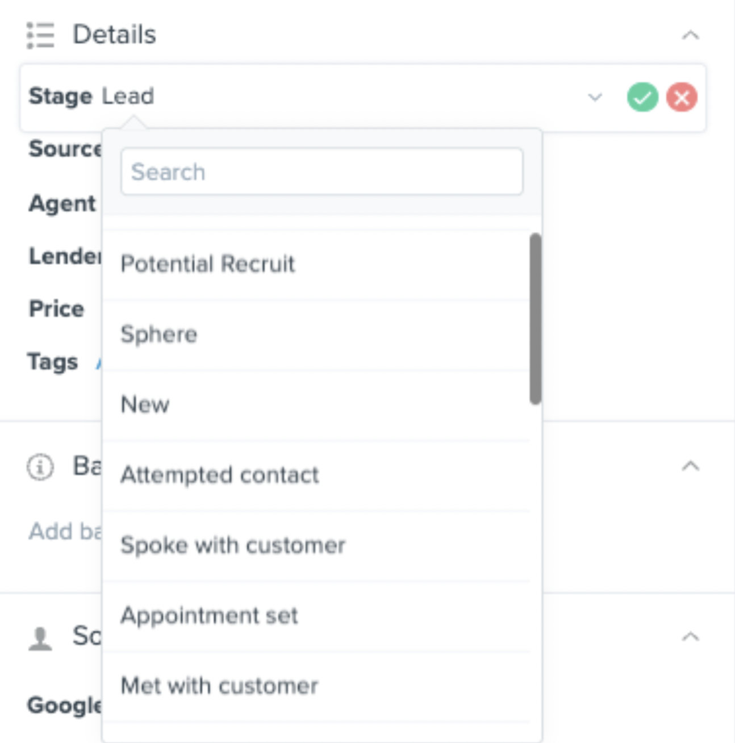
Task: Click the Stage Lead field value
Action: (x=128, y=96)
